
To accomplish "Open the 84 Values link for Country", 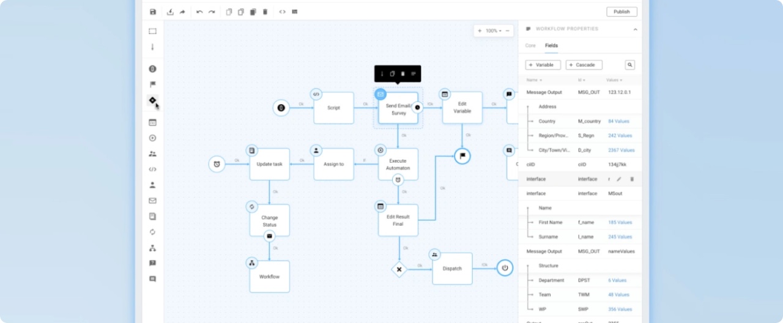I will pyautogui.click(x=619, y=121).
